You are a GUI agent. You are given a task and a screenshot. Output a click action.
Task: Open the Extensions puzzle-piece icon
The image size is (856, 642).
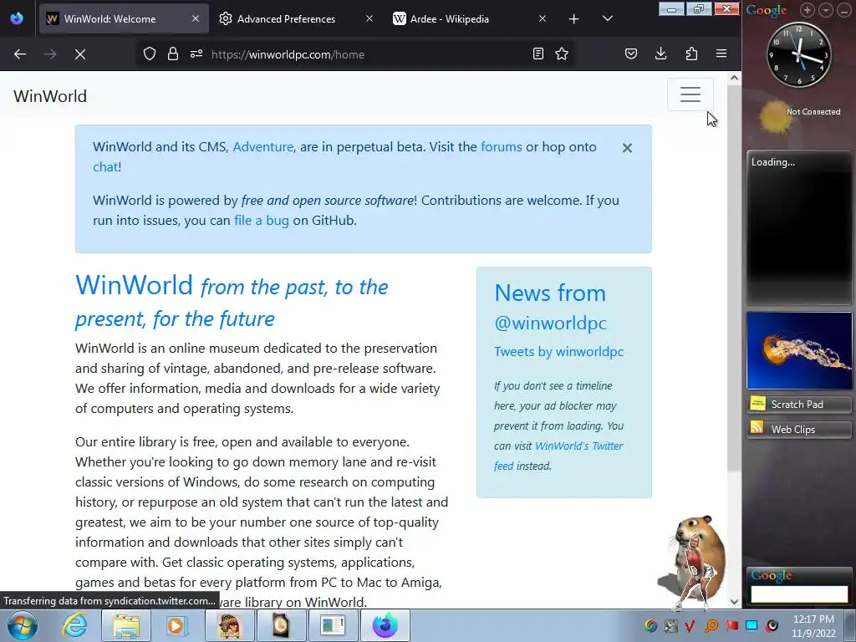pyautogui.click(x=691, y=53)
